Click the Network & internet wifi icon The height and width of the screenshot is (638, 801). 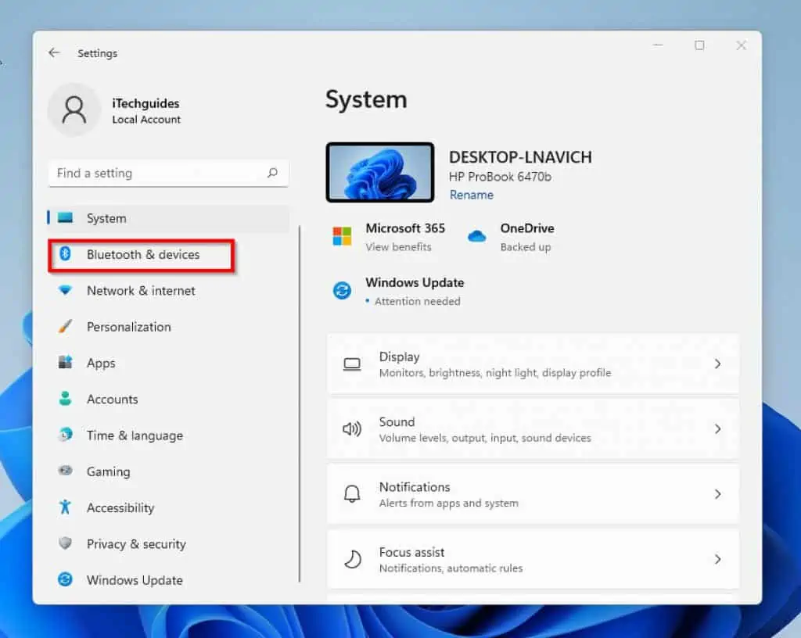coord(66,290)
